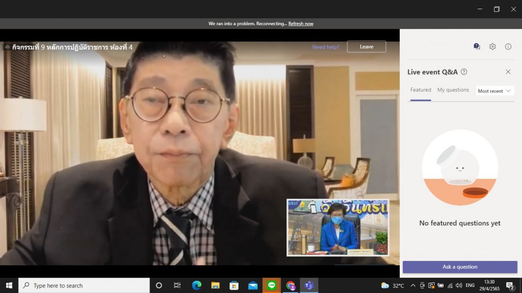Click help icon beside Live event Q&A

click(x=464, y=72)
